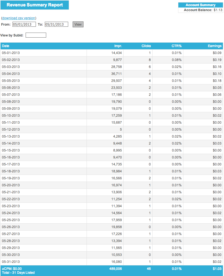224x276 pixels.
Task: Click the 05-28-2013 date cell
Action: [11, 241]
